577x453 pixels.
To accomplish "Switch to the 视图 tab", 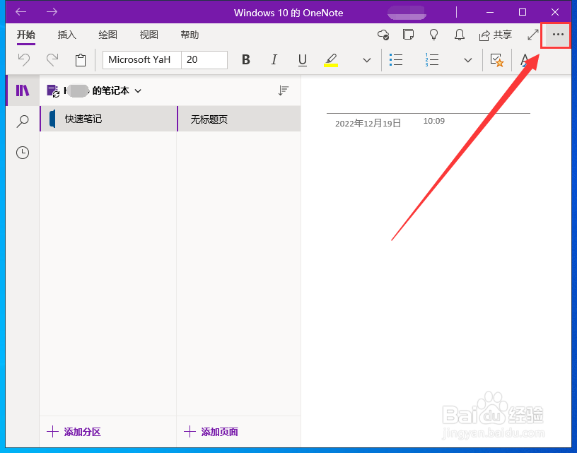I will pos(148,35).
